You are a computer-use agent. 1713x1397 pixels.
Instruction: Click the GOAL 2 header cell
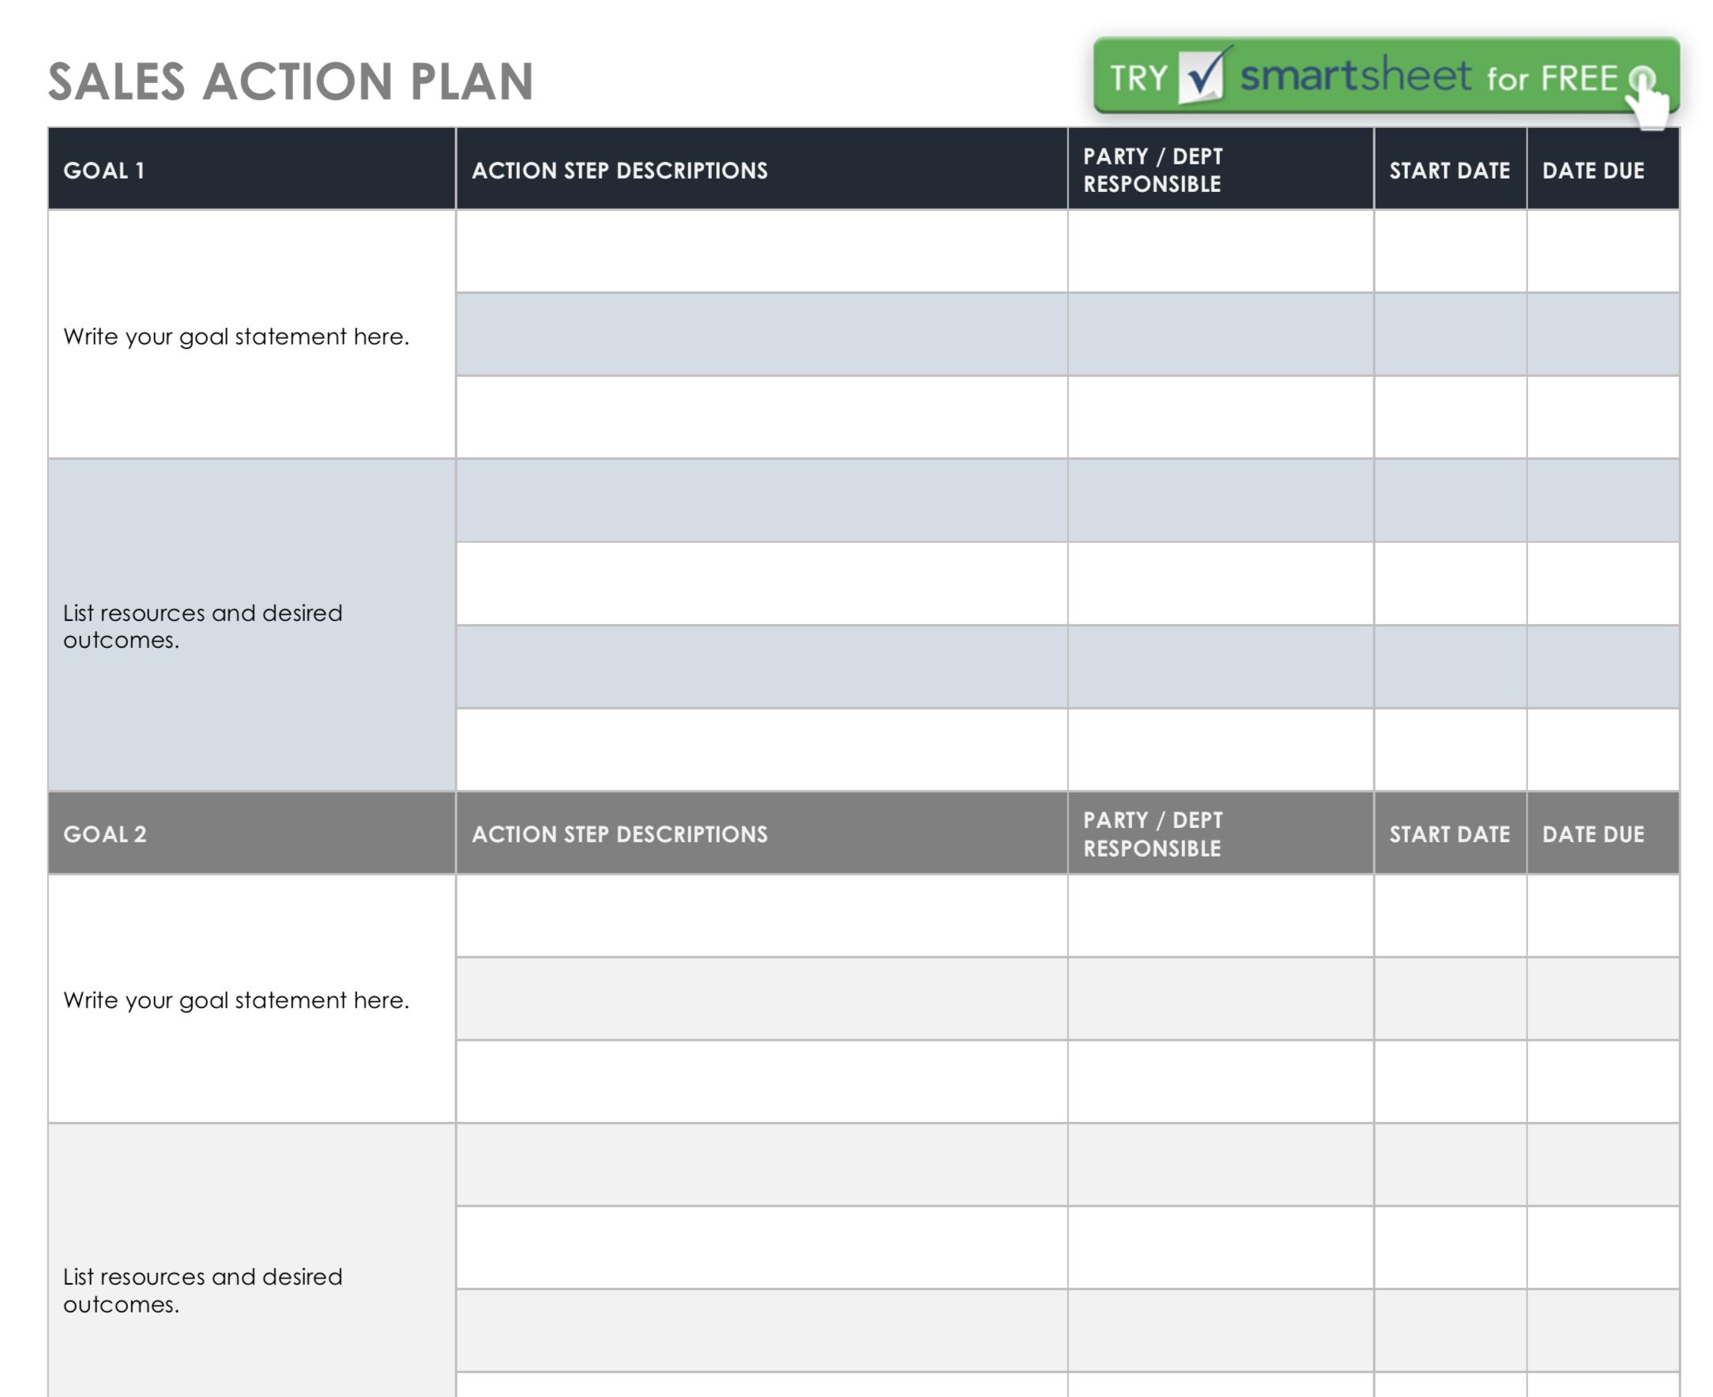(x=252, y=833)
